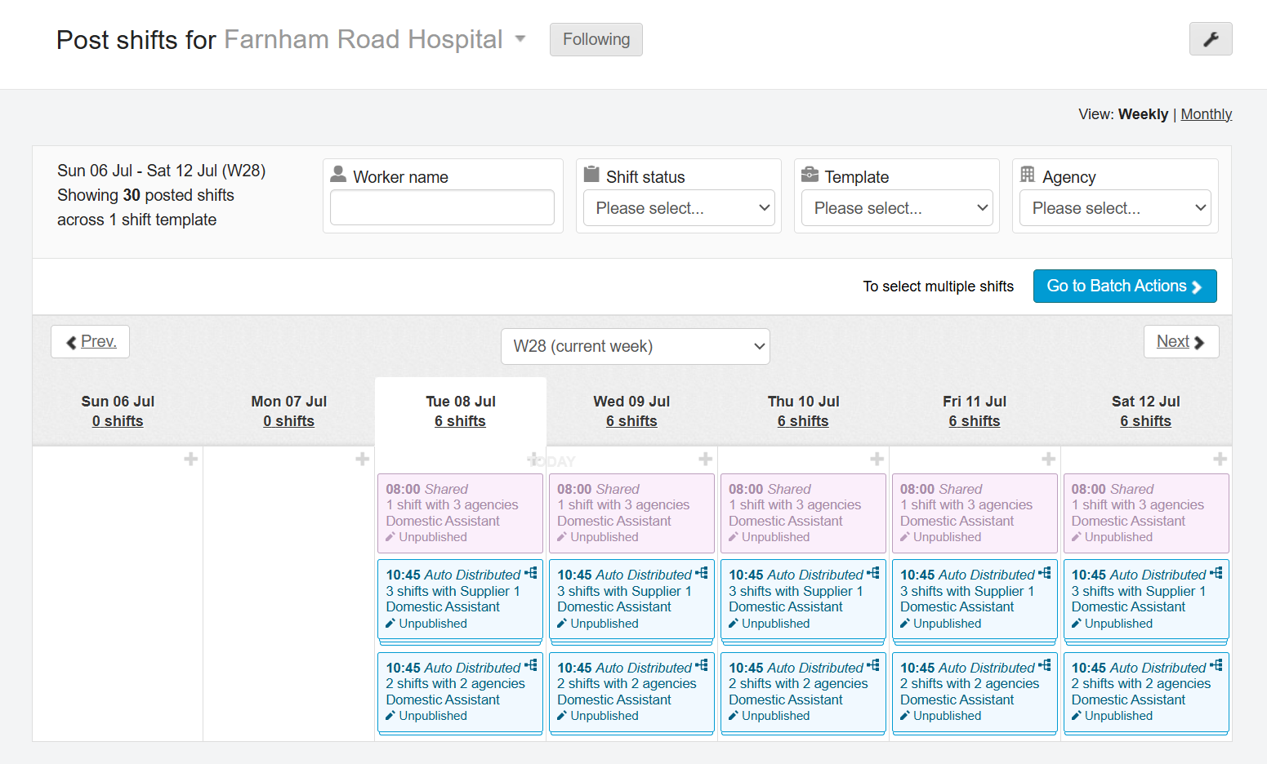Click into the Worker name field
The height and width of the screenshot is (764, 1267).
pyautogui.click(x=442, y=208)
